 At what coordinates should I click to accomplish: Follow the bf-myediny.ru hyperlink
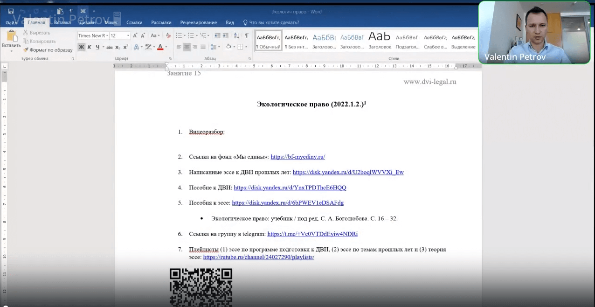[x=297, y=157]
